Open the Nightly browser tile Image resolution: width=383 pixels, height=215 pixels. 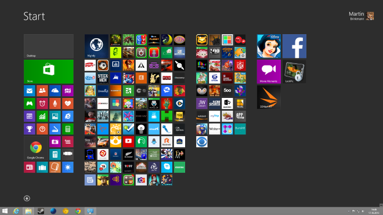(96, 46)
